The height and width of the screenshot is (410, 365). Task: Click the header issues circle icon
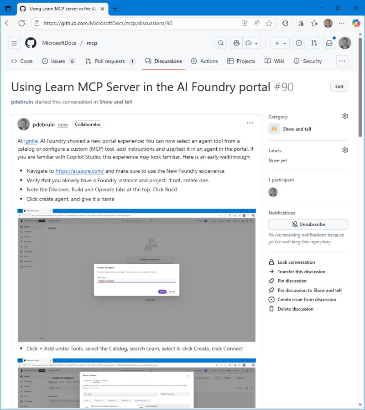(x=299, y=43)
